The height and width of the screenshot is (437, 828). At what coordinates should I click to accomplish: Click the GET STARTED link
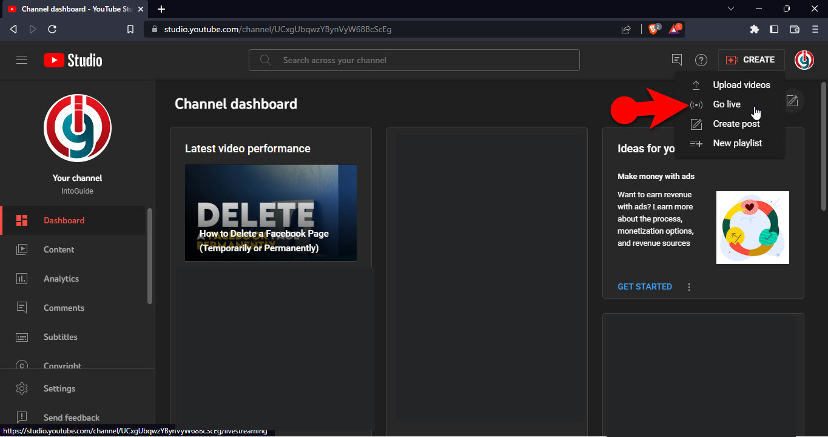644,286
